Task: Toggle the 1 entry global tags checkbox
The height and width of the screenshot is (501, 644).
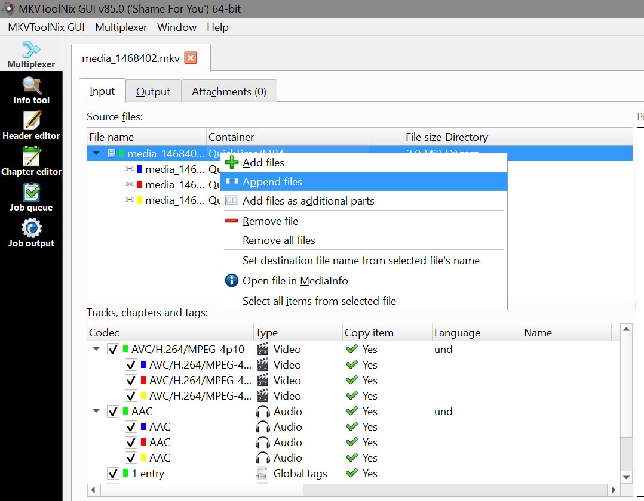Action: click(113, 473)
